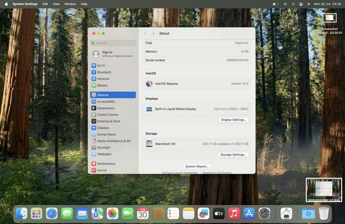Open Launchpad from the Dock

[37, 214]
